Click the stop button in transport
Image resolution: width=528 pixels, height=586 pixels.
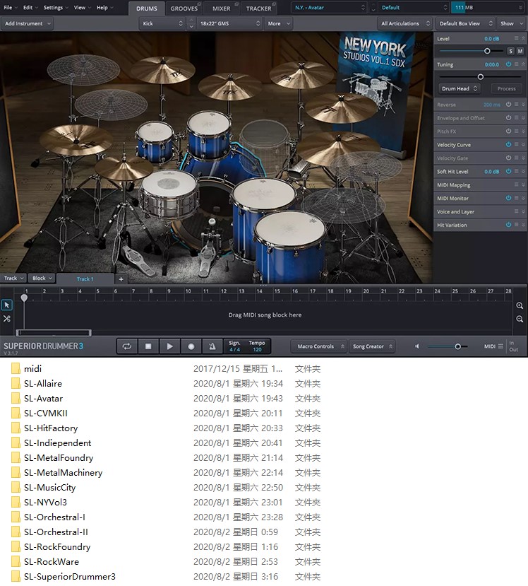(148, 346)
